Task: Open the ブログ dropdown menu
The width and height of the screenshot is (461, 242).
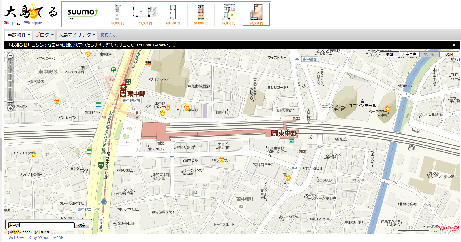Action: 44,35
